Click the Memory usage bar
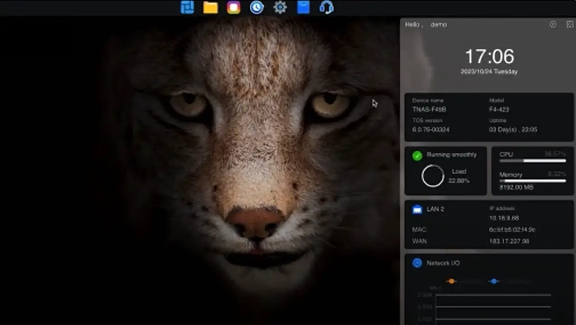The width and height of the screenshot is (576, 325). click(x=533, y=181)
